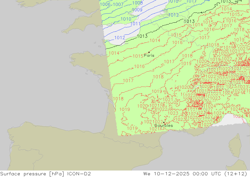Click the Dourbies city label
Screen dimensions: 250x183
pos(164,126)
